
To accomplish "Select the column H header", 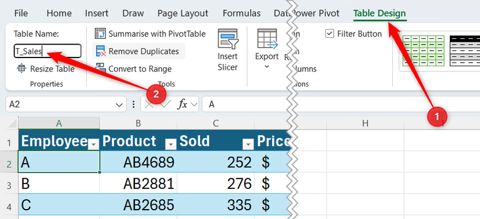I will 365,123.
